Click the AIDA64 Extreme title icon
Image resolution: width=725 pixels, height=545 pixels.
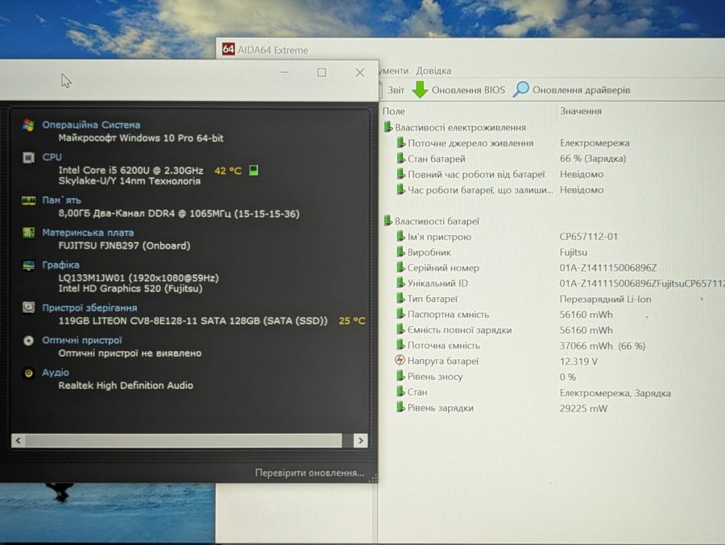coord(229,49)
